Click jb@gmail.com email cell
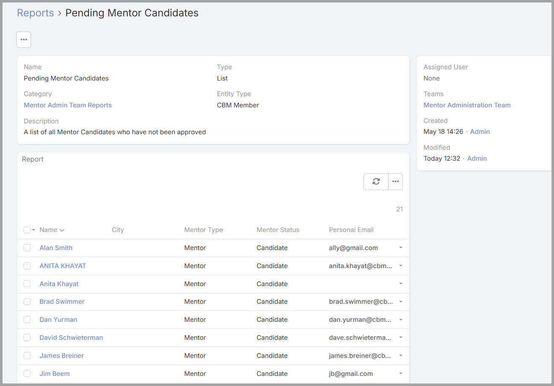 (x=351, y=374)
